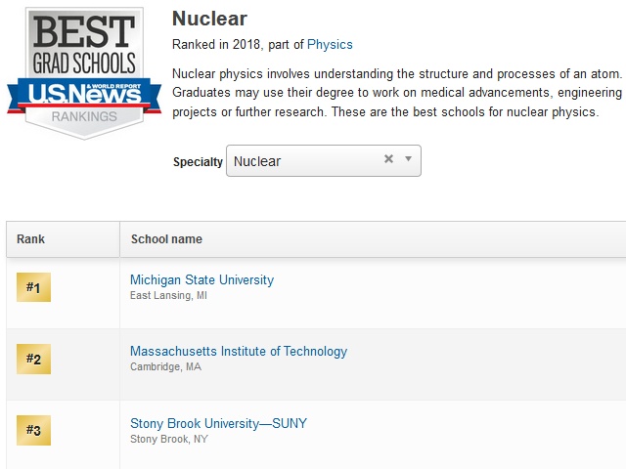Image resolution: width=626 pixels, height=469 pixels.
Task: Click the Cambridge, MA location text
Action: [165, 367]
